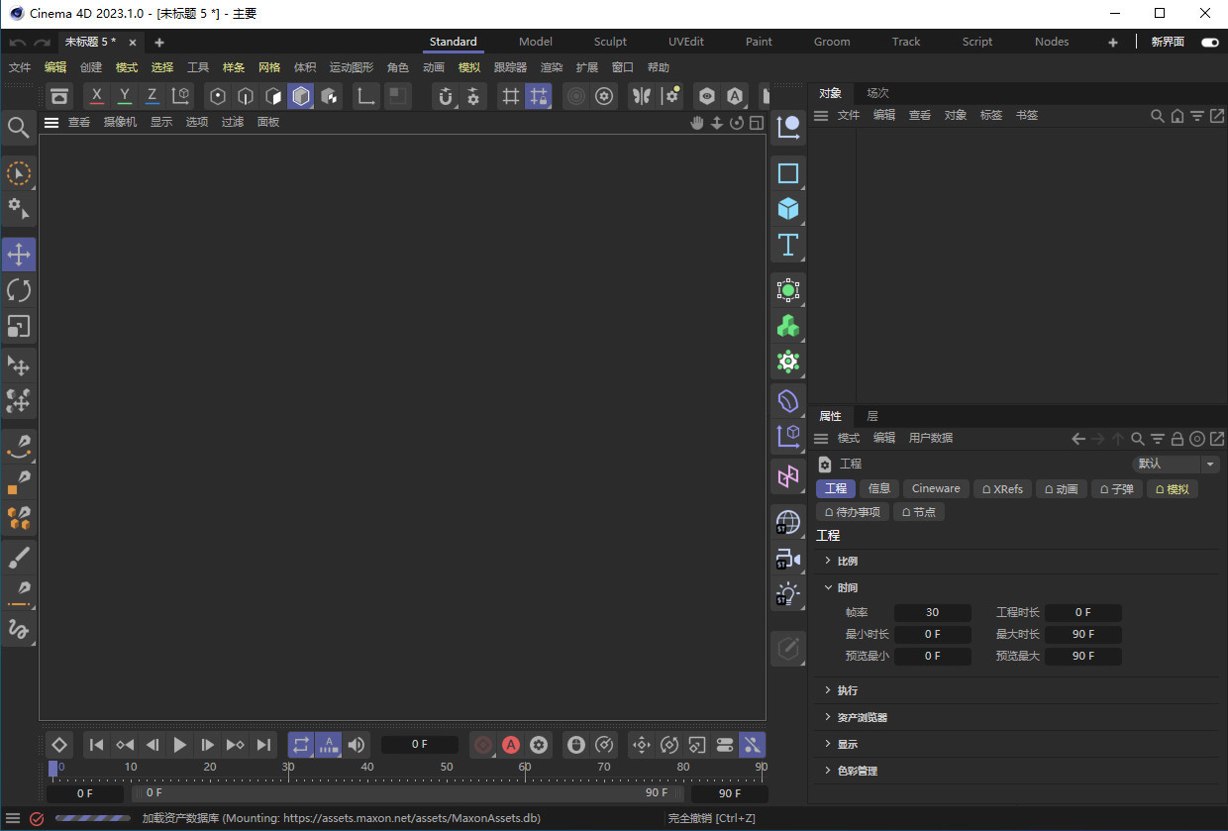Enable Points mode
Screen dimensions: 1228x831
(x=218, y=96)
